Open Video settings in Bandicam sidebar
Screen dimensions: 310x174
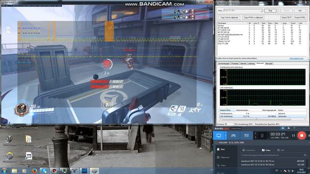[221, 165]
